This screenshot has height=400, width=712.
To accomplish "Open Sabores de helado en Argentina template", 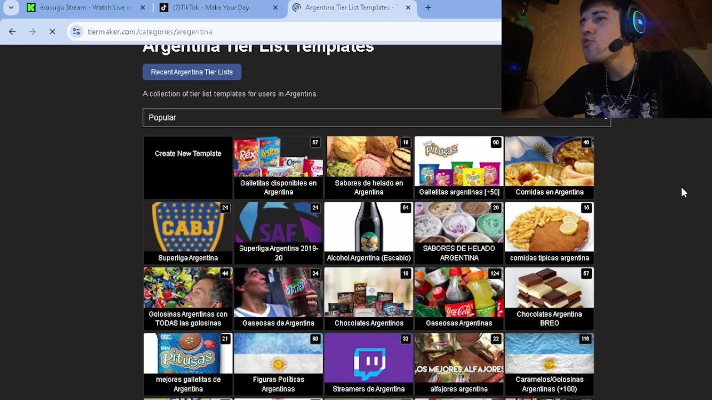I will pyautogui.click(x=369, y=167).
